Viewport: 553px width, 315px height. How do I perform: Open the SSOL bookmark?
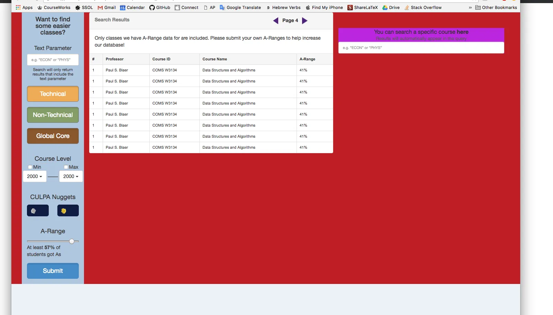84,7
